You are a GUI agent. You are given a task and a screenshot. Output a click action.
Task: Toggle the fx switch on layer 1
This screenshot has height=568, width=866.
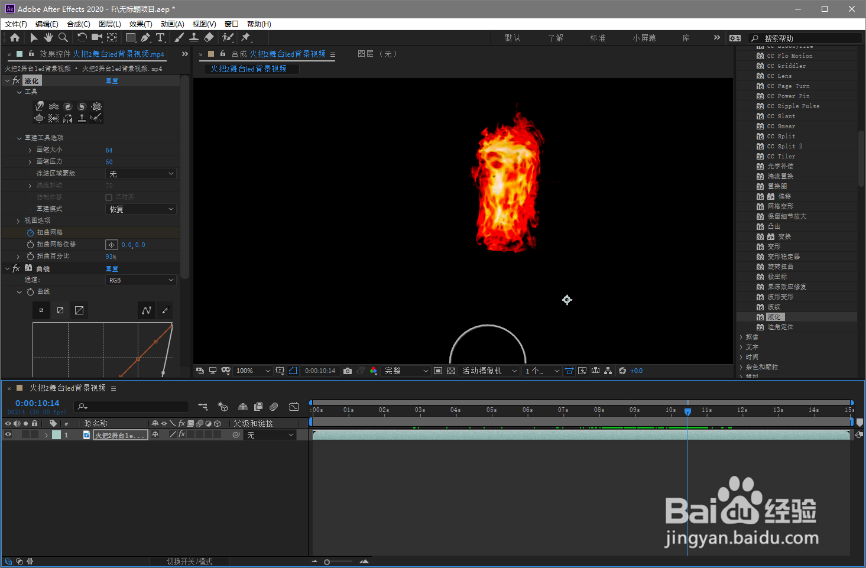click(182, 434)
